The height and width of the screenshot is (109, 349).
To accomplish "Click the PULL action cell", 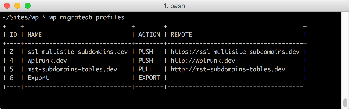I will coord(146,69).
